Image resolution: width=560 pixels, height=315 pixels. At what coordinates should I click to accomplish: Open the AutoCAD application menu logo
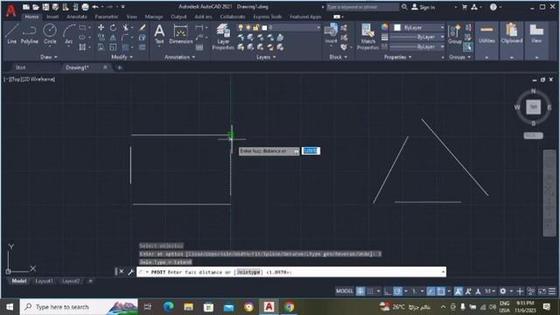[11, 10]
